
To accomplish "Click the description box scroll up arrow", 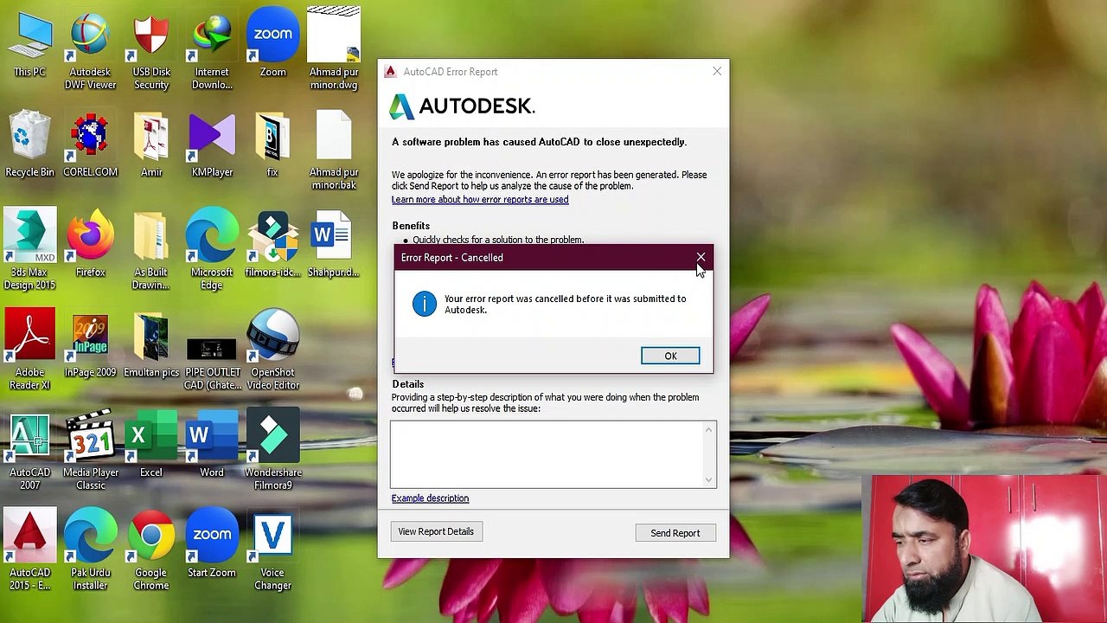I will point(709,430).
